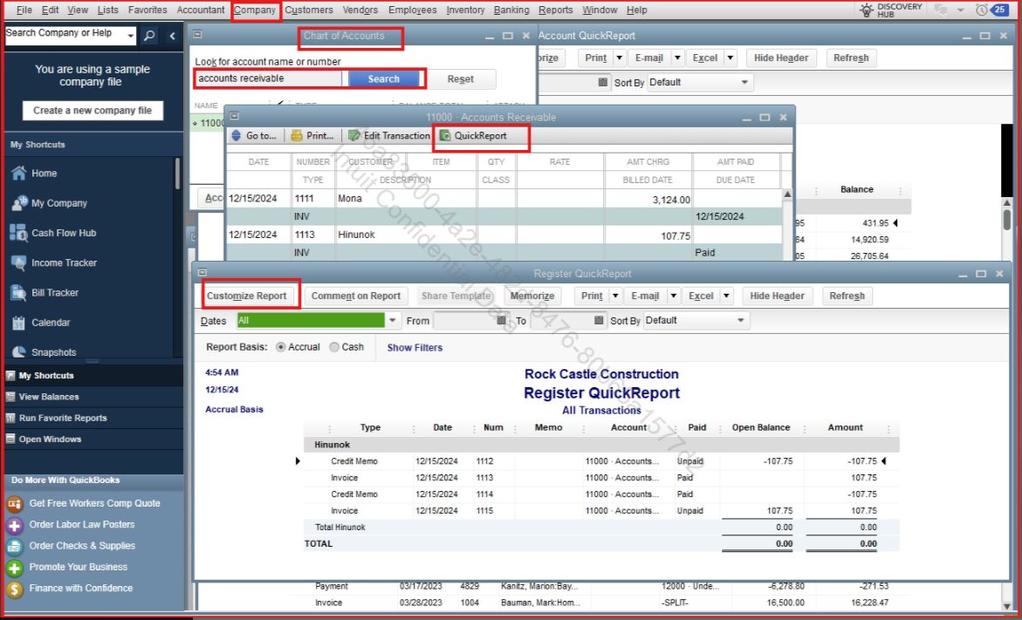This screenshot has width=1022, height=620.
Task: Click the search magnifier icon
Action: pos(149,36)
